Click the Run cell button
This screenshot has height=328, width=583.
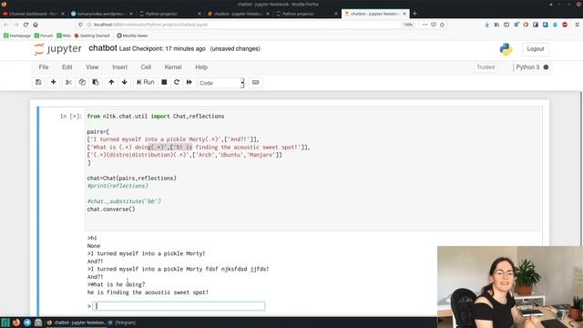(x=146, y=82)
